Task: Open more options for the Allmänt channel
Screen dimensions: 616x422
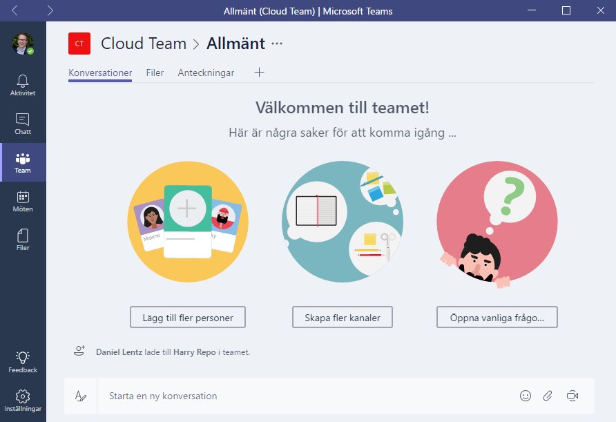Action: [x=278, y=43]
